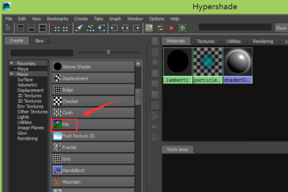Select the lambert1 material swatch
This screenshot has height=192, width=288.
(178, 65)
